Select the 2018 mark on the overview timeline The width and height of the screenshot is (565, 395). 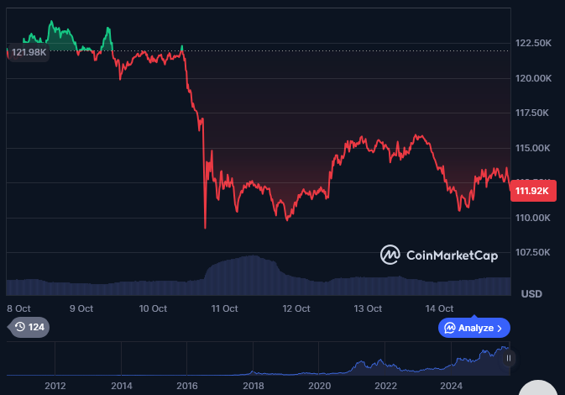[254, 386]
